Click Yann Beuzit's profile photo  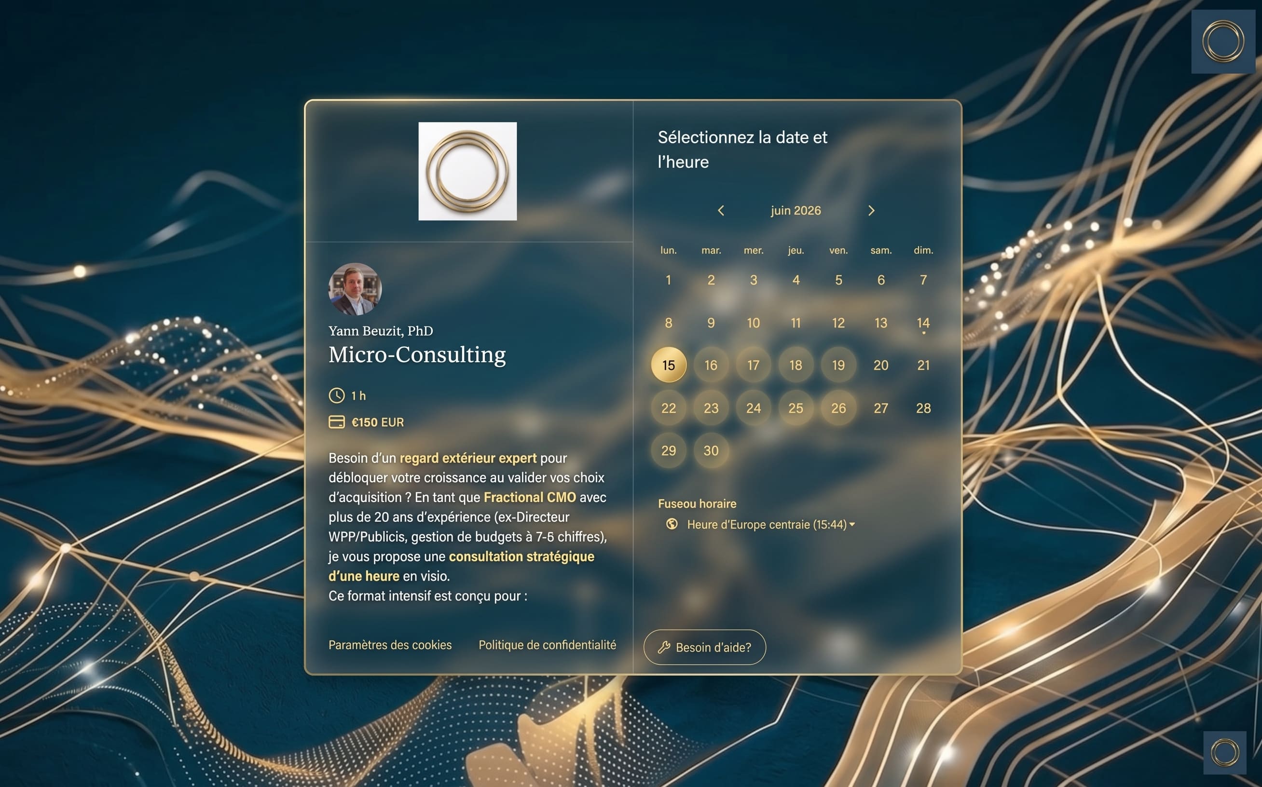(355, 289)
